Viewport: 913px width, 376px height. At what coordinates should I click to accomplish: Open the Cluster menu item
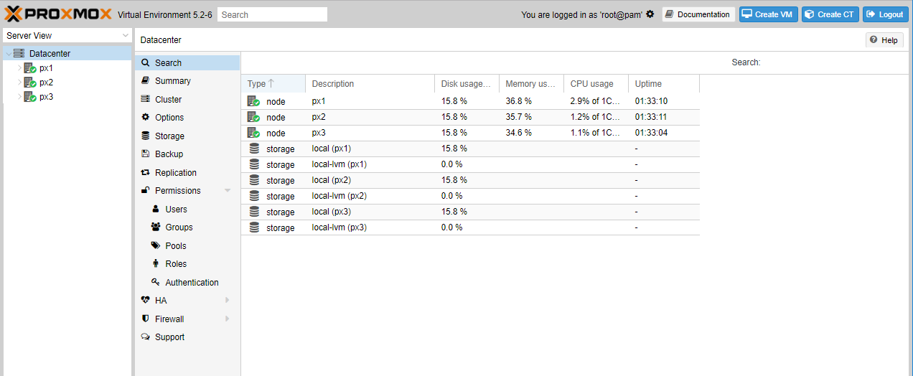(168, 100)
